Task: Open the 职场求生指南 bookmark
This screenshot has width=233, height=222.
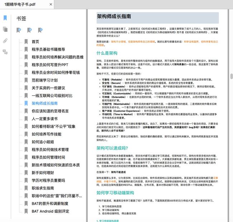Action: (x=43, y=188)
